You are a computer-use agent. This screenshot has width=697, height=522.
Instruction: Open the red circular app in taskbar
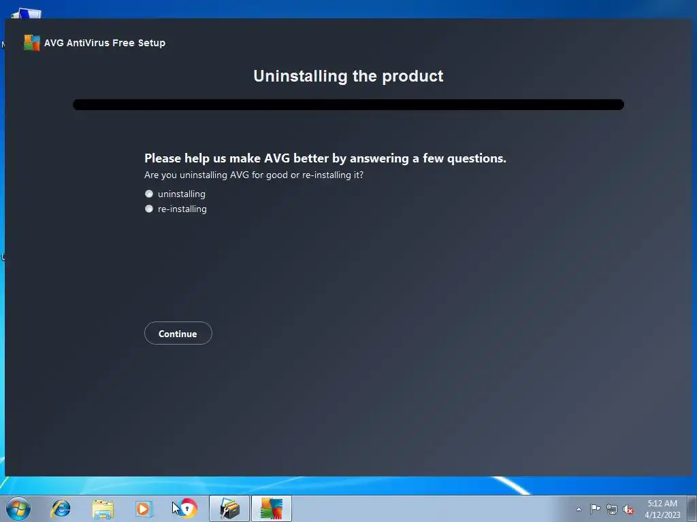coord(187,508)
